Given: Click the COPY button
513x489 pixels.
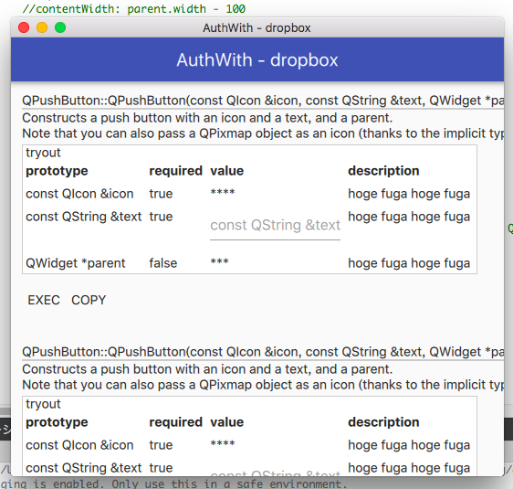Looking at the screenshot, I should [x=89, y=300].
